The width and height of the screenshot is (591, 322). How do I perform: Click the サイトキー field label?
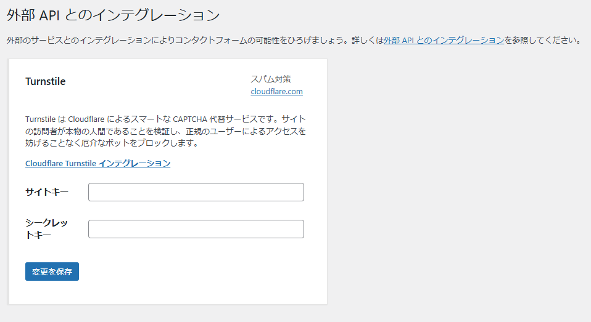47,192
